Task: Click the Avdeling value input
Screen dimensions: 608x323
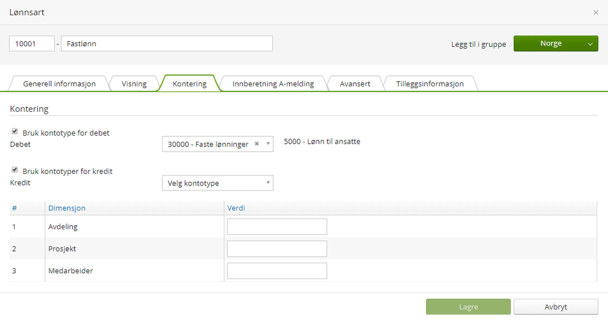Action: (277, 227)
